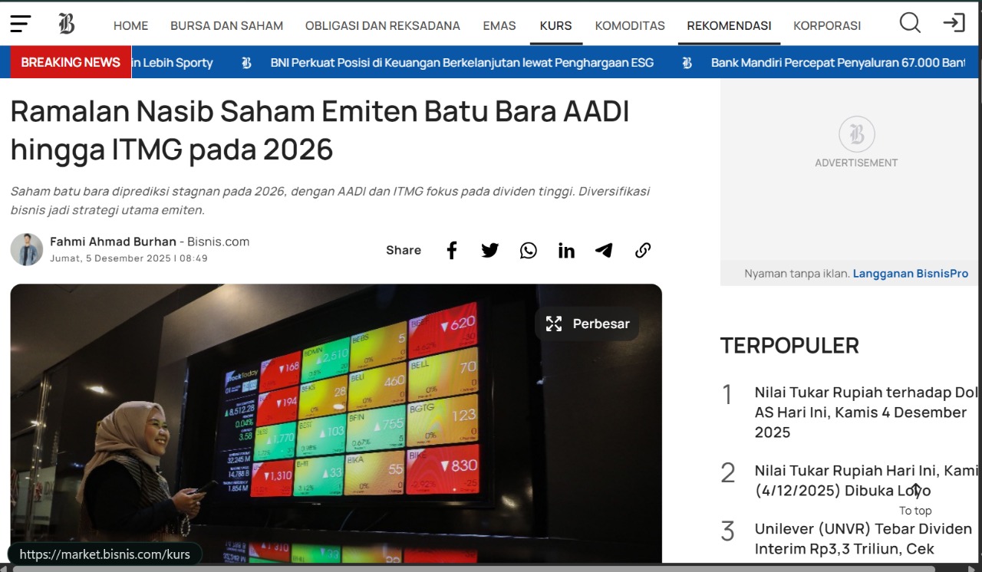Open Nilai Tukar Rupiah Hari Ini Dibuka article
This screenshot has width=982, height=572.
click(x=867, y=481)
